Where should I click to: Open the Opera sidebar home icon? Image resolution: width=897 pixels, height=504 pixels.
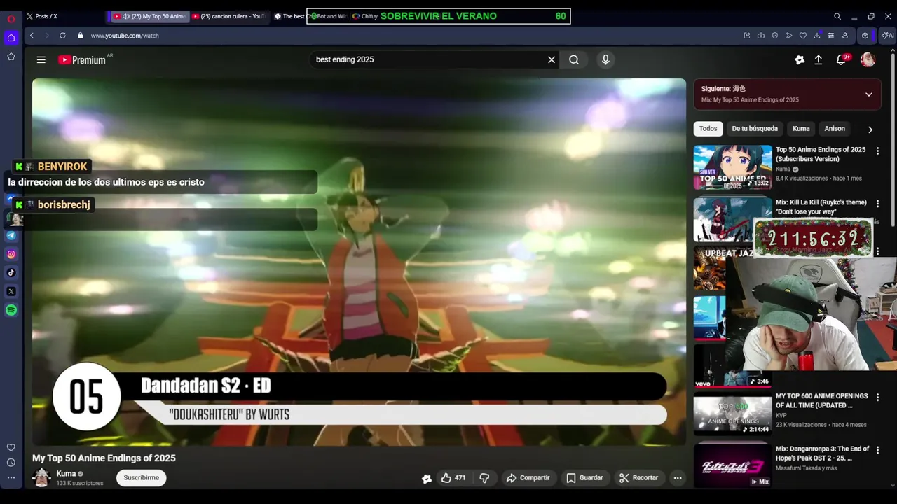pyautogui.click(x=11, y=38)
